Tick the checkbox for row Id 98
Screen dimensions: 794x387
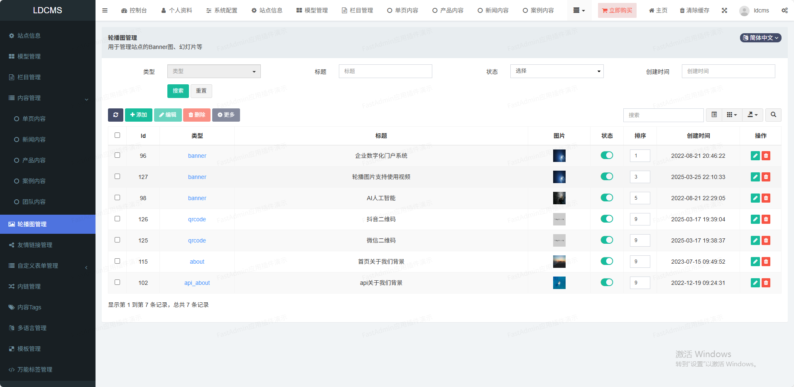[118, 198]
